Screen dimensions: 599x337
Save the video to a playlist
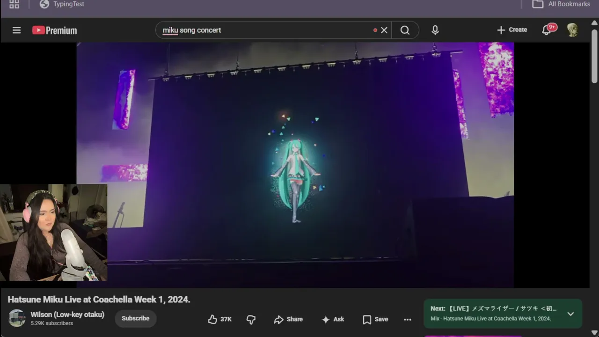tap(375, 319)
